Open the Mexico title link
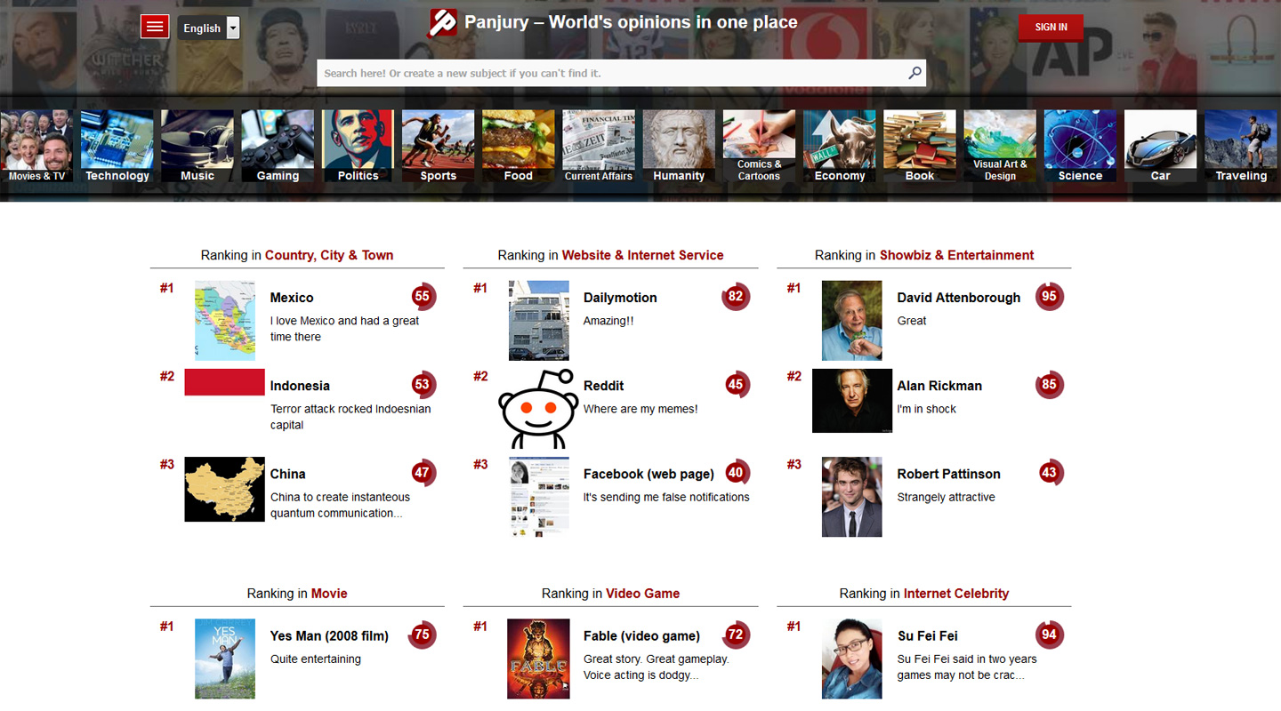Viewport: 1281px width, 711px height. click(x=292, y=298)
